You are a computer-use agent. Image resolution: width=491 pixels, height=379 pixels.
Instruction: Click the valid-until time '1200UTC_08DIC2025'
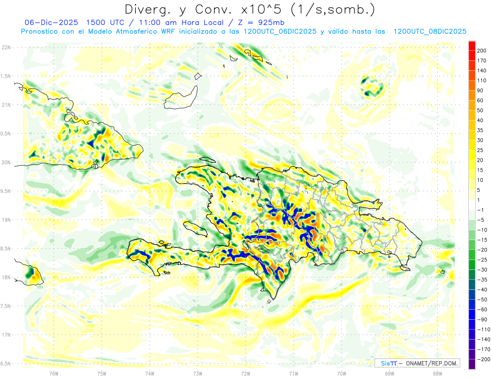(x=430, y=31)
